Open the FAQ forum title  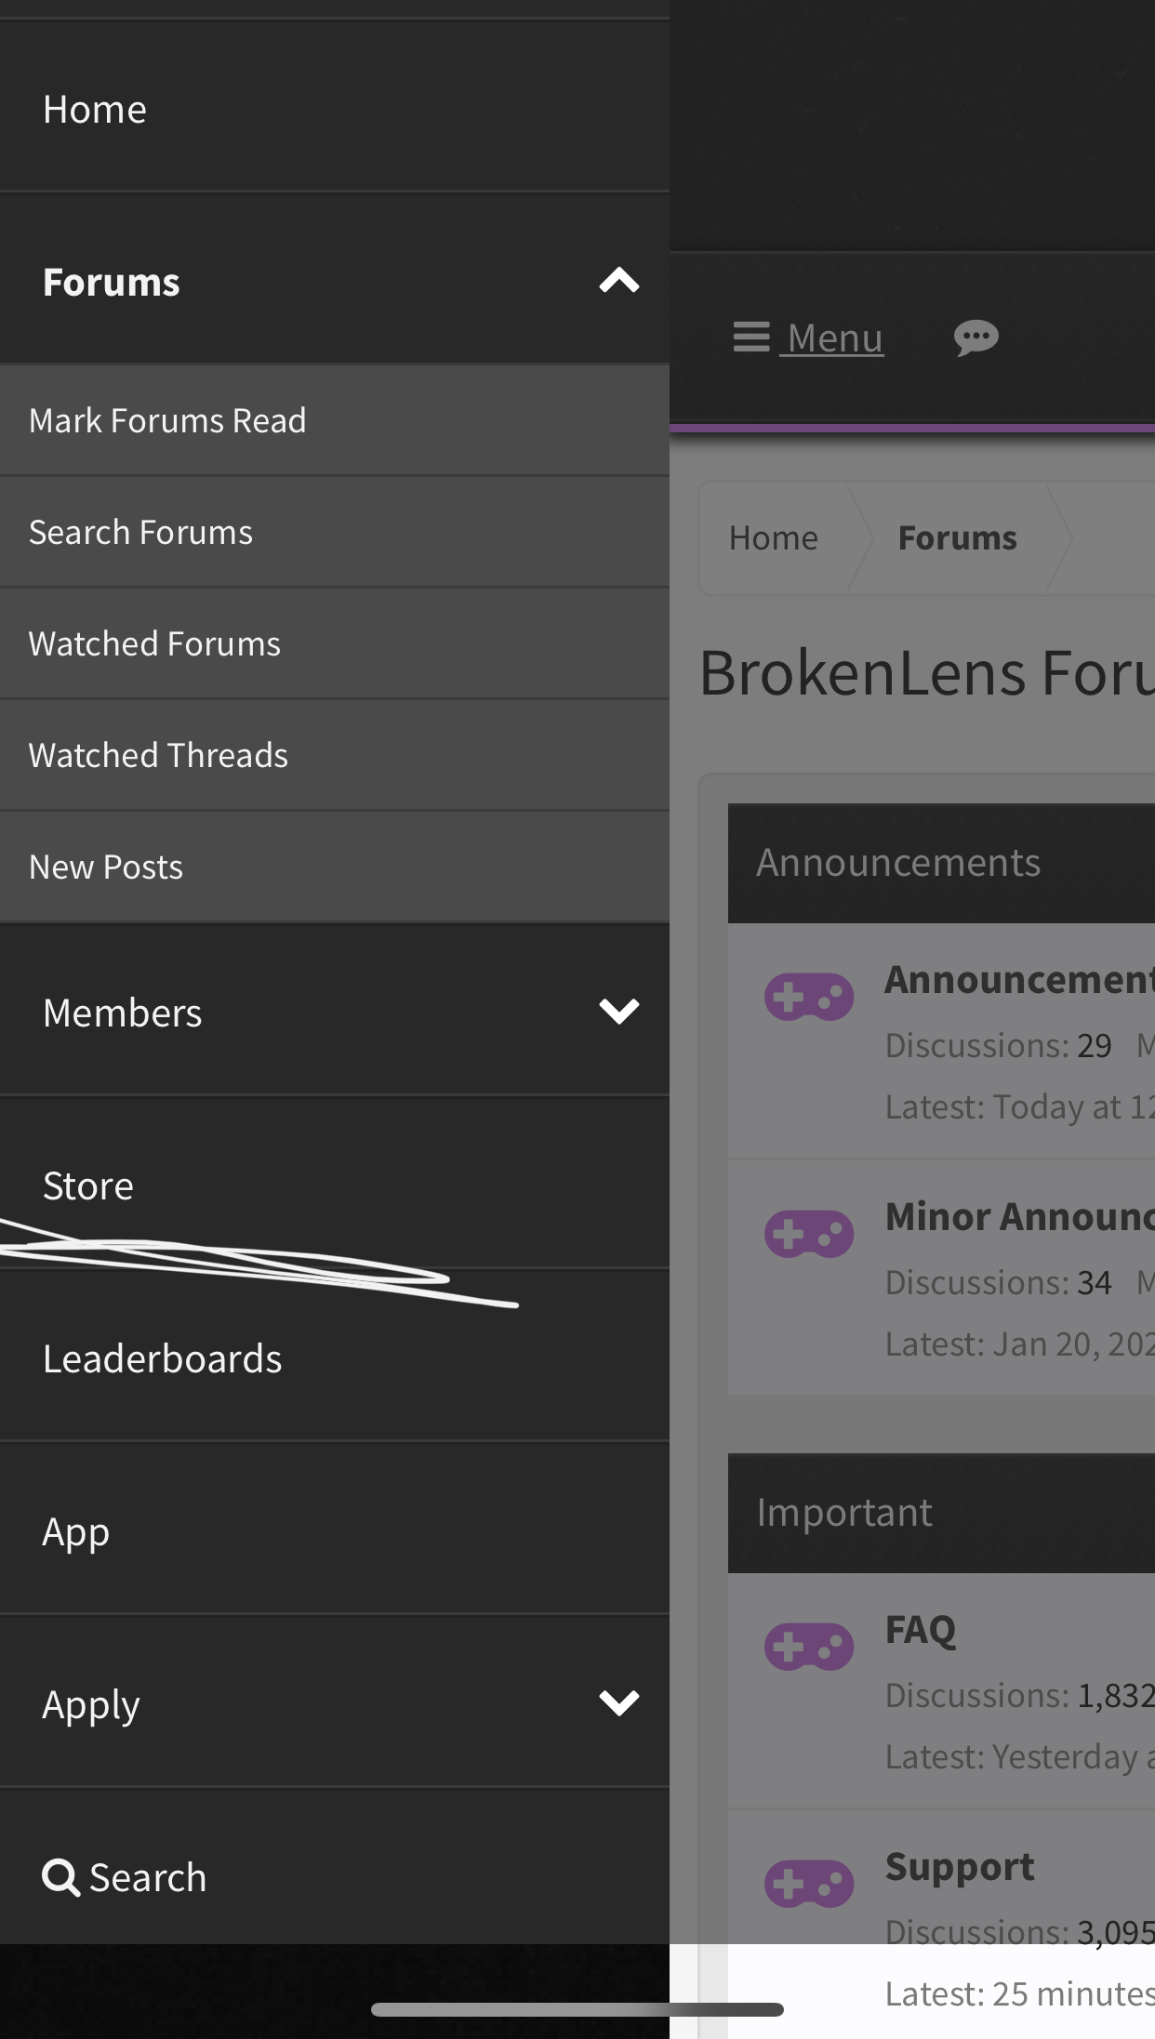(921, 1629)
